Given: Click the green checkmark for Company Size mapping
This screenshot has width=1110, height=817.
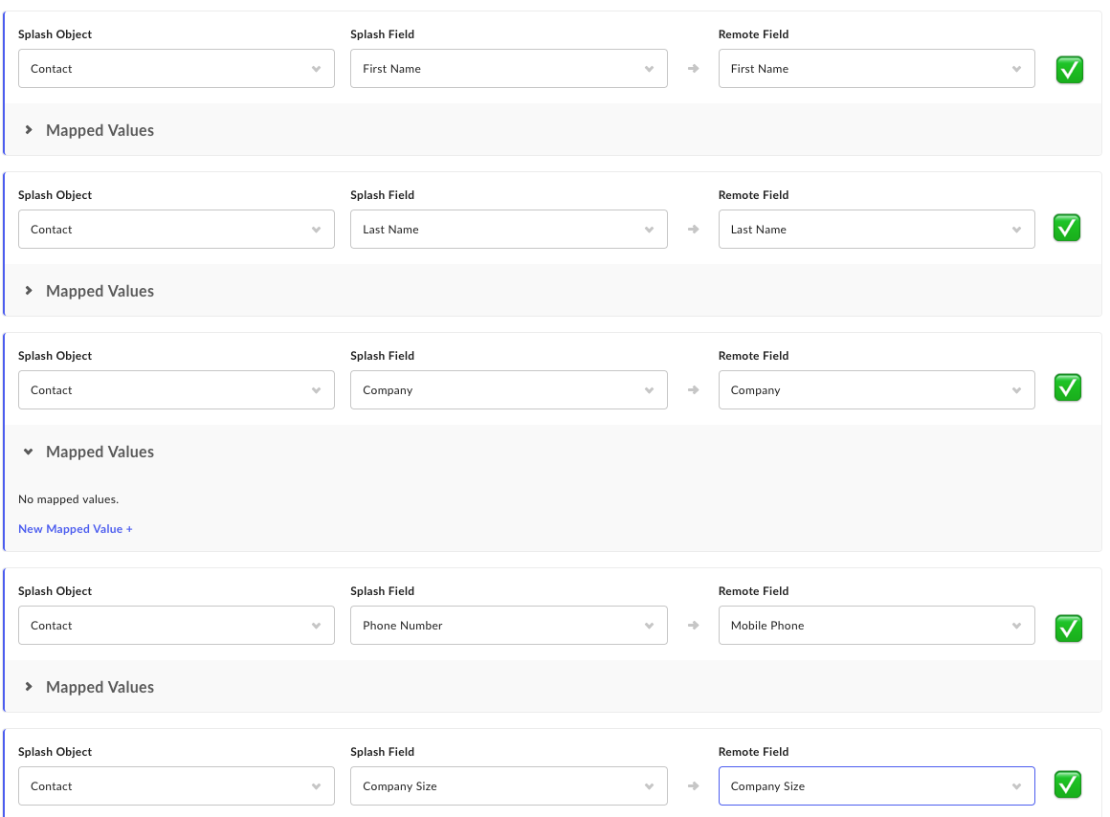Looking at the screenshot, I should (x=1068, y=784).
